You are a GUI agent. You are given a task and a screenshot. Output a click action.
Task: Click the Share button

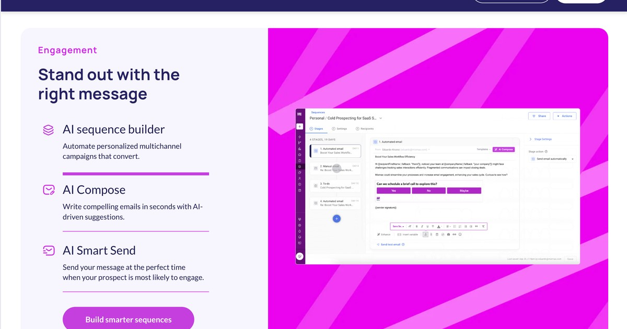coord(539,116)
